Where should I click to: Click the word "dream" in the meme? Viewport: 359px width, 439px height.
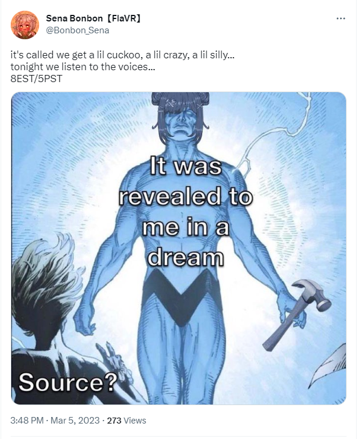coord(186,258)
